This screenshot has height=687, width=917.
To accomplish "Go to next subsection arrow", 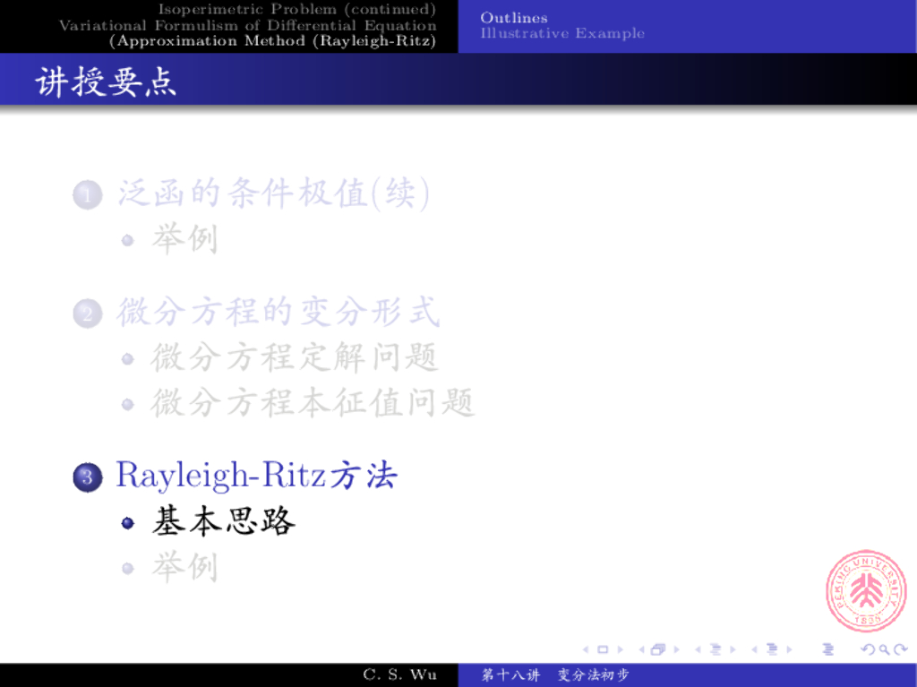I will click(x=733, y=649).
